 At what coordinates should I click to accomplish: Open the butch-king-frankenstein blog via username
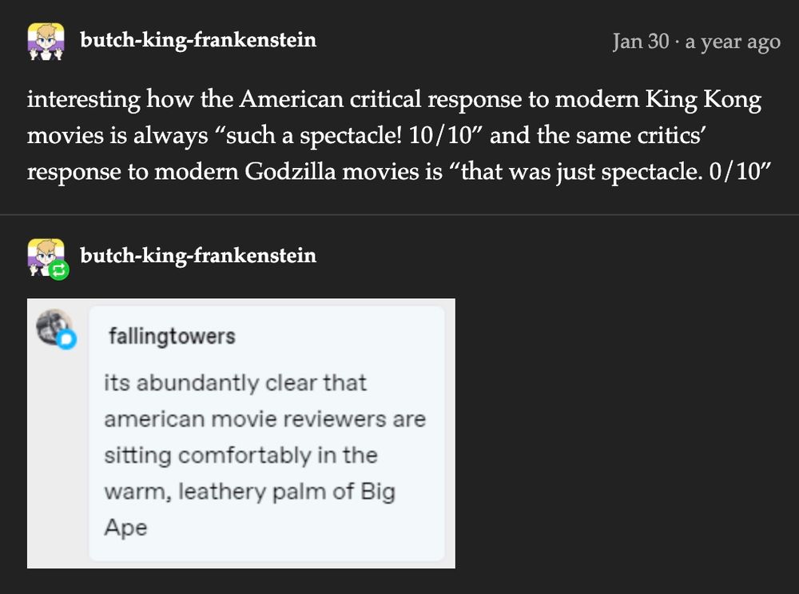click(197, 42)
